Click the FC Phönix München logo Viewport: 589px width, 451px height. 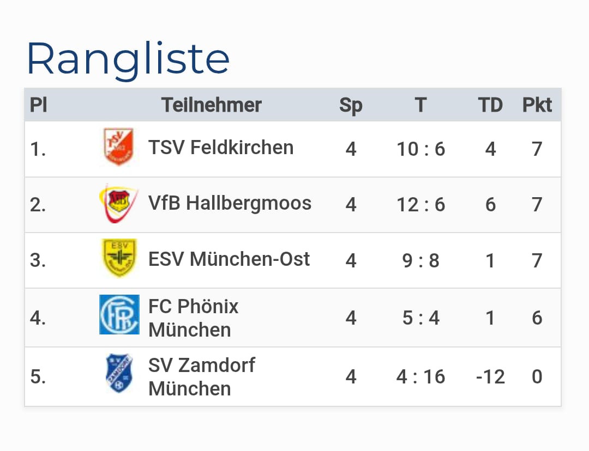[119, 314]
